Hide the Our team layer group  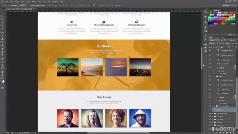210,117
